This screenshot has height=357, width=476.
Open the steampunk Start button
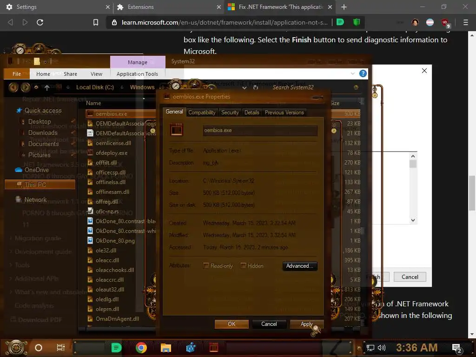click(x=16, y=348)
